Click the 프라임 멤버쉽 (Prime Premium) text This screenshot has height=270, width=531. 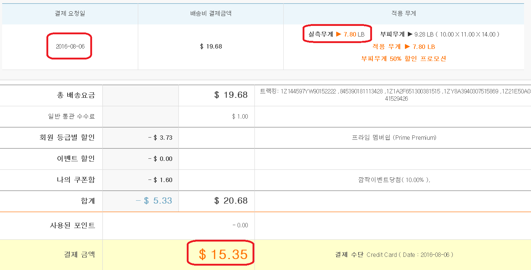tap(394, 138)
